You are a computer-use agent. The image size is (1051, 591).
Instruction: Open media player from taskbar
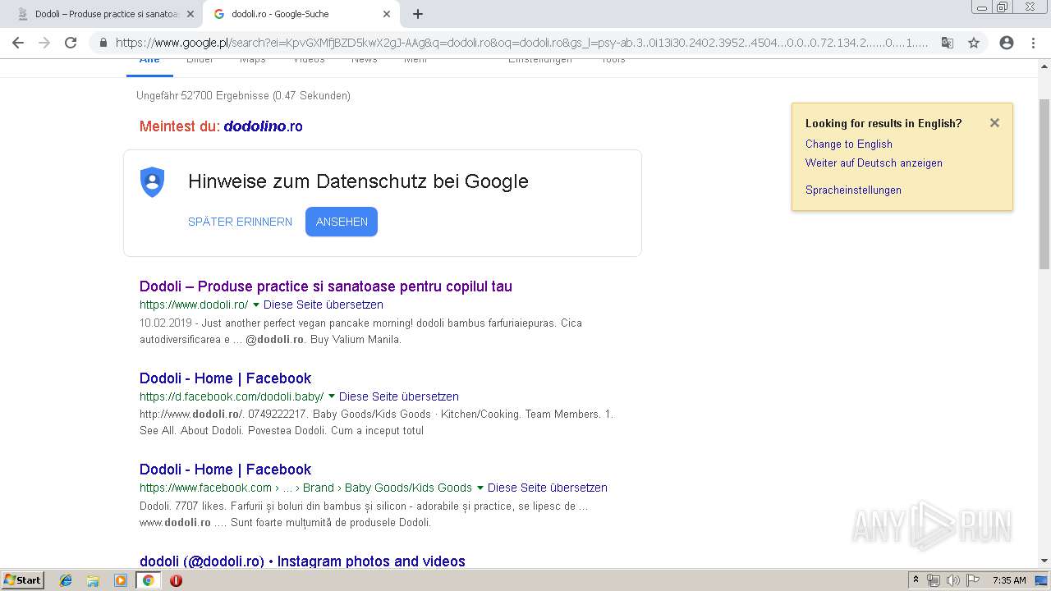121,580
